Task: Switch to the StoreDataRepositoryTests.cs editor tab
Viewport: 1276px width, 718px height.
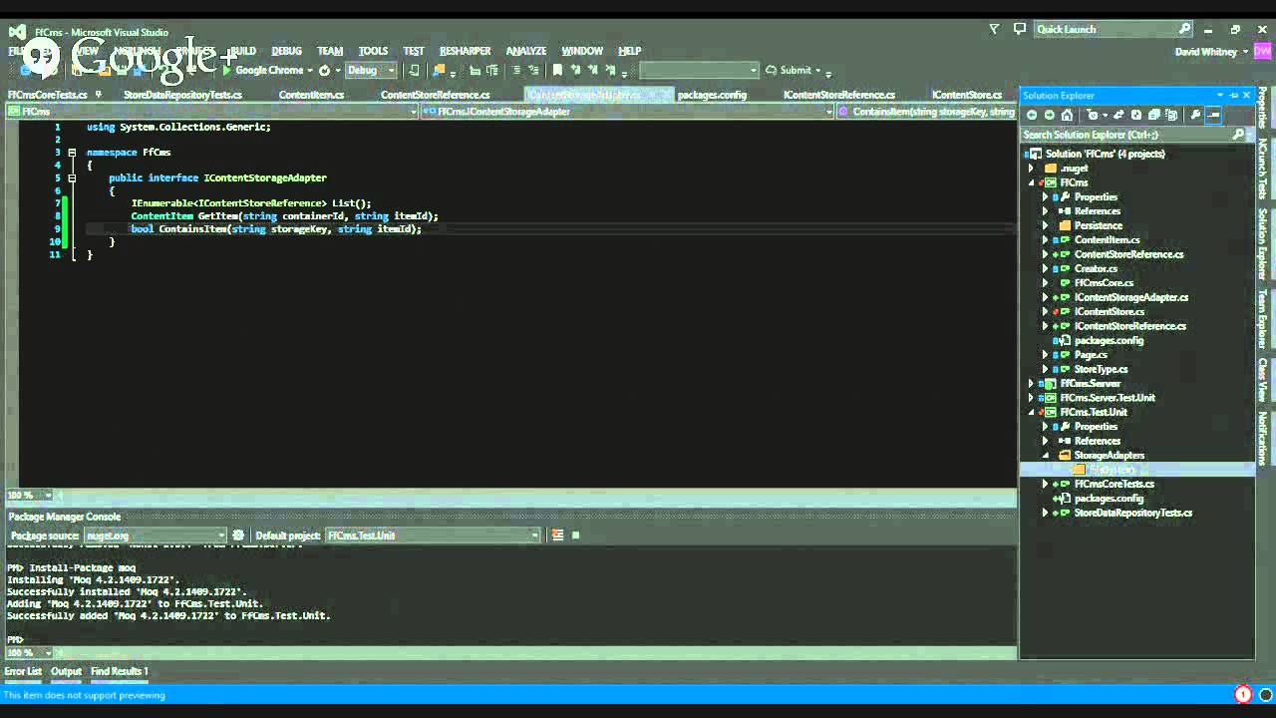Action: click(182, 95)
